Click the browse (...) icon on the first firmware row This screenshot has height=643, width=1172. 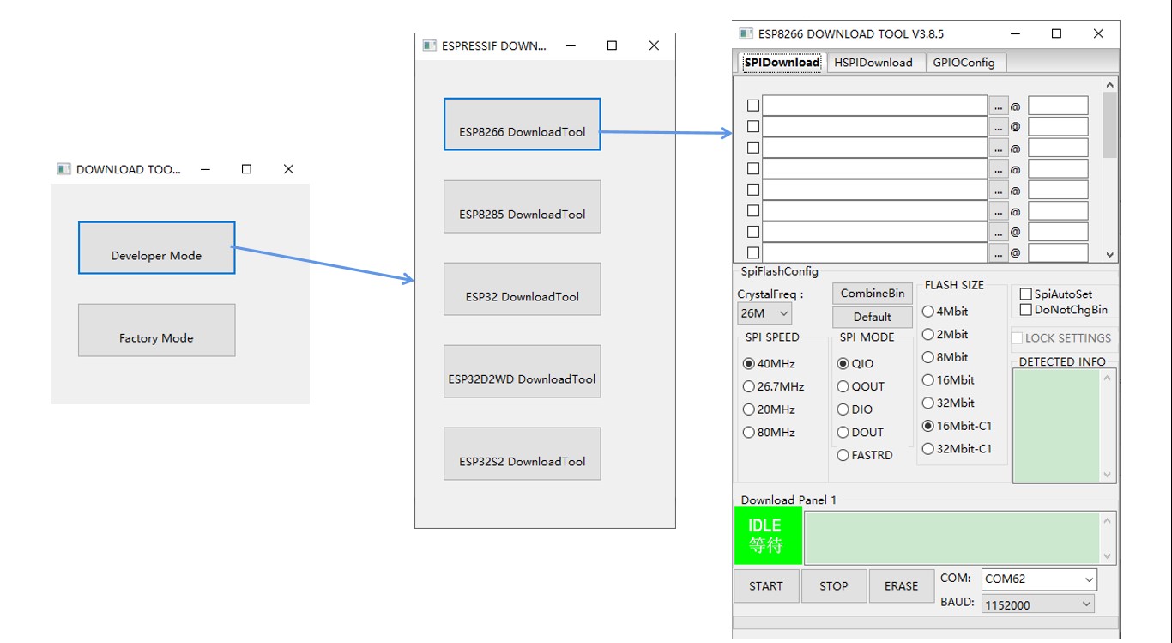[998, 105]
